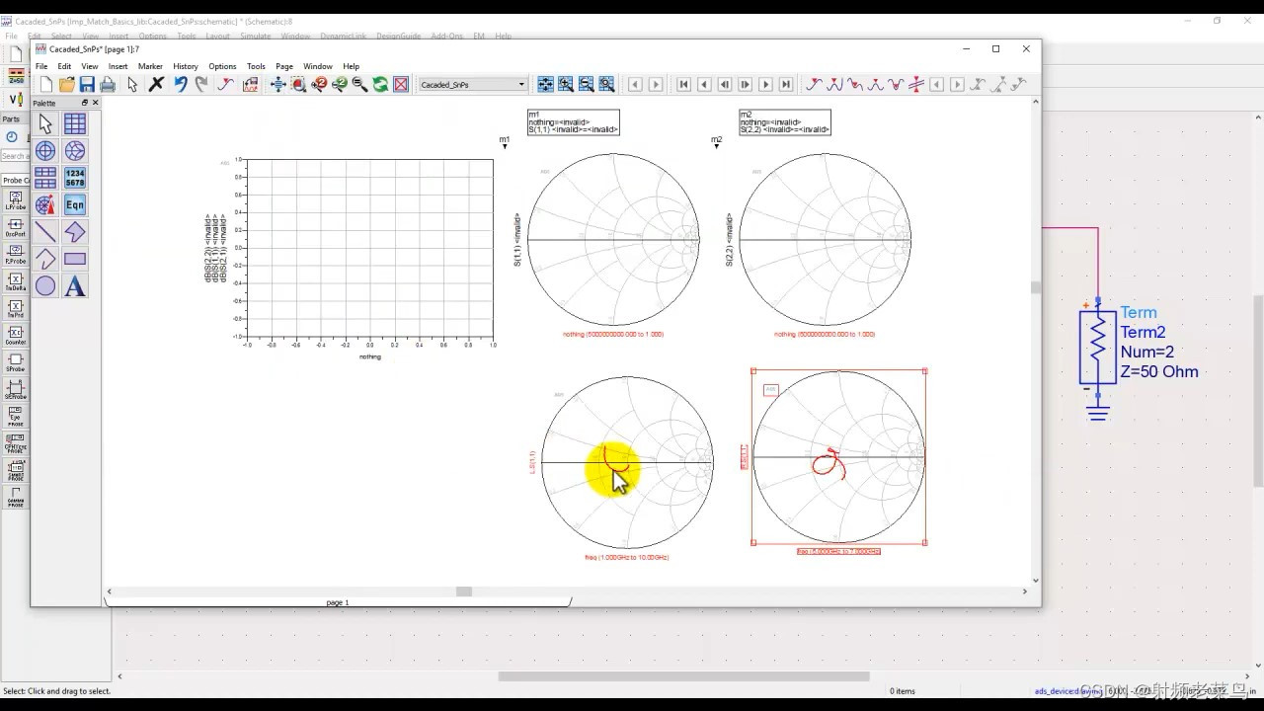Image resolution: width=1264 pixels, height=711 pixels.
Task: Open File menu in data display window
Action: (41, 66)
